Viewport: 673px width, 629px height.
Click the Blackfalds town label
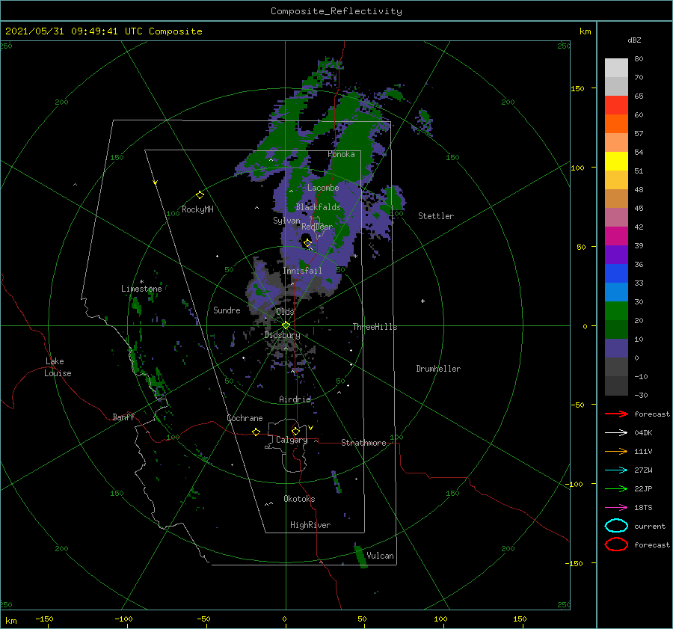click(x=318, y=207)
